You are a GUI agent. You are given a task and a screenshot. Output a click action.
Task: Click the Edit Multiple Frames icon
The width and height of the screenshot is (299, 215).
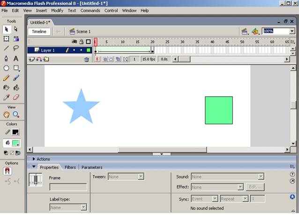click(118, 59)
